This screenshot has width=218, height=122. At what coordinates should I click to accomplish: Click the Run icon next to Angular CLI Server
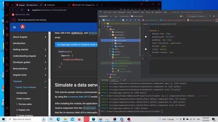pyautogui.click(x=210, y=16)
